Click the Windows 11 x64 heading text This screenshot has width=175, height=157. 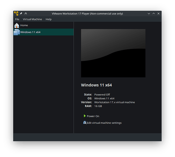(x=96, y=85)
